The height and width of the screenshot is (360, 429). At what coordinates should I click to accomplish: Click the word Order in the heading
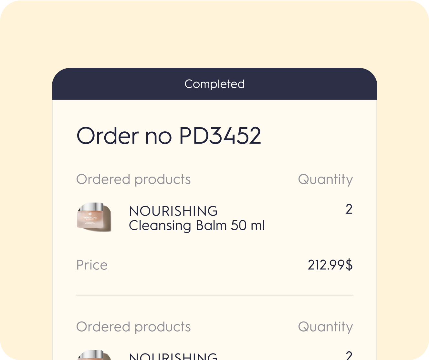coord(108,136)
